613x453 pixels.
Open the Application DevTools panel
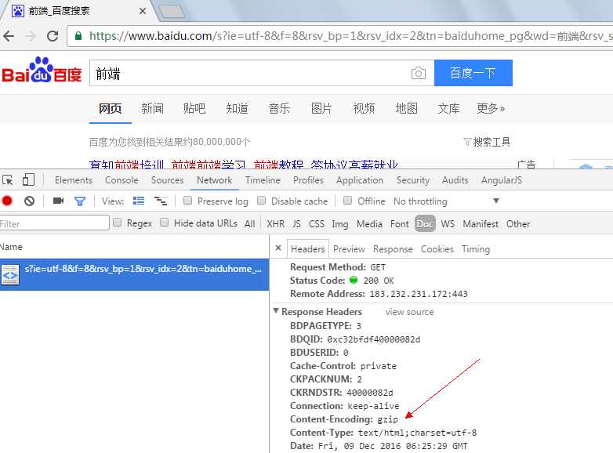point(360,180)
